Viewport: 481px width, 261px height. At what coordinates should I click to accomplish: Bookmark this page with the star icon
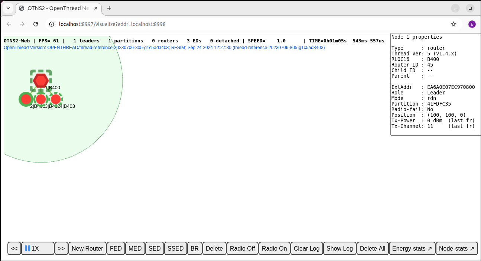(x=454, y=24)
